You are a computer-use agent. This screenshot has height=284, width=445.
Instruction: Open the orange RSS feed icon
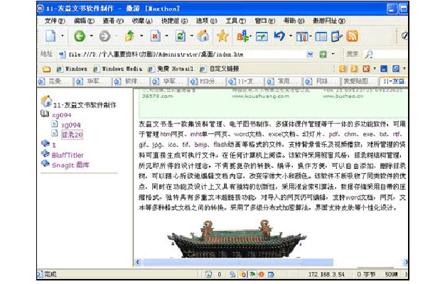click(x=352, y=36)
